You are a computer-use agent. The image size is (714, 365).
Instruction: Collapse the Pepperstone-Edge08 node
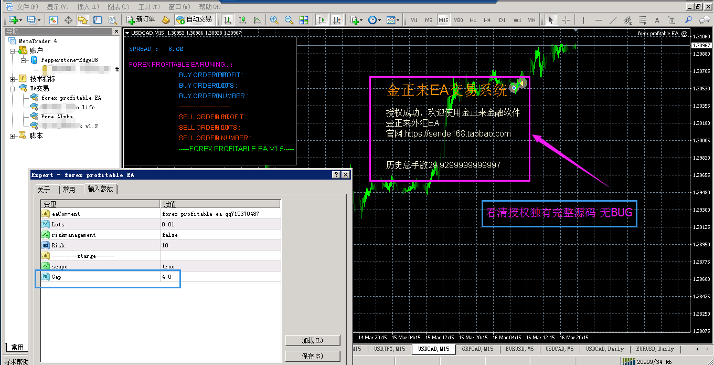[x=23, y=60]
